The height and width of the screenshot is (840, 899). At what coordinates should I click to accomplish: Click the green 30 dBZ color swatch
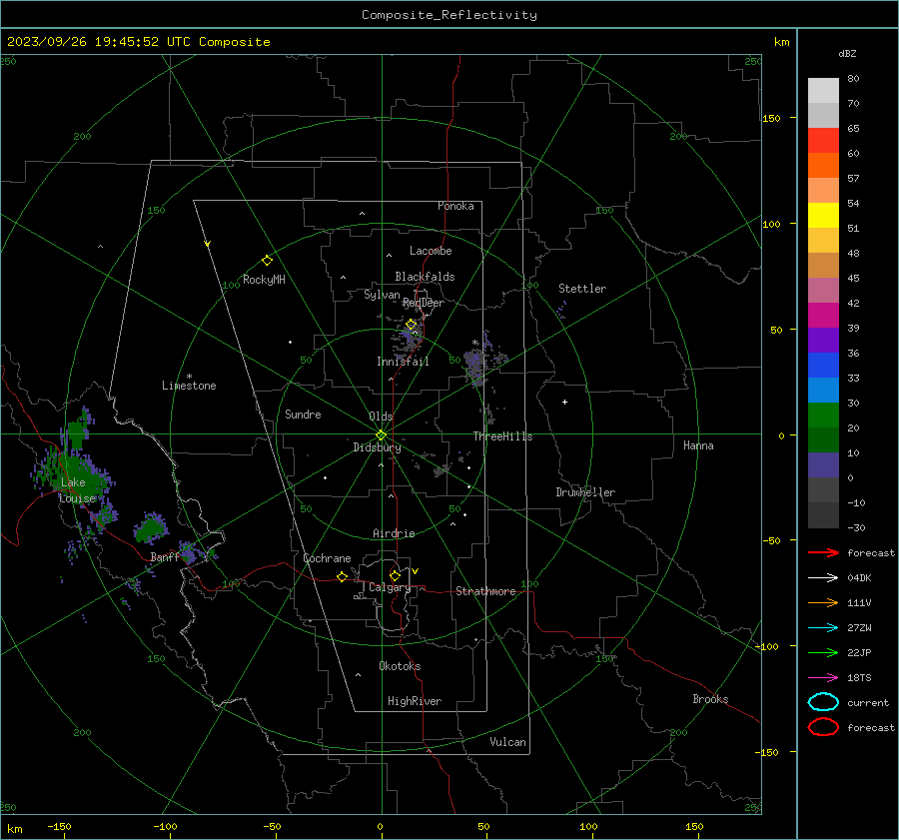click(823, 416)
